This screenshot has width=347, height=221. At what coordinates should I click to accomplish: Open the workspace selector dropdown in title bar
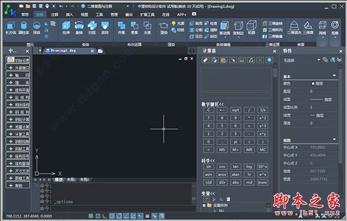pos(128,6)
